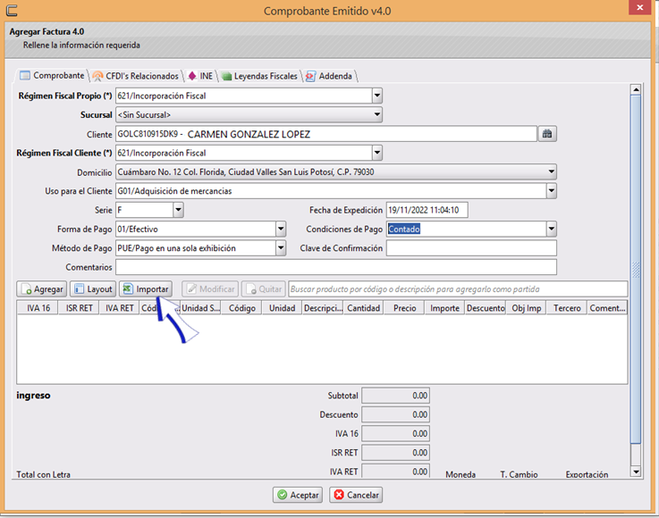Click the IVA RET column header
This screenshot has width=659, height=518.
(x=119, y=308)
